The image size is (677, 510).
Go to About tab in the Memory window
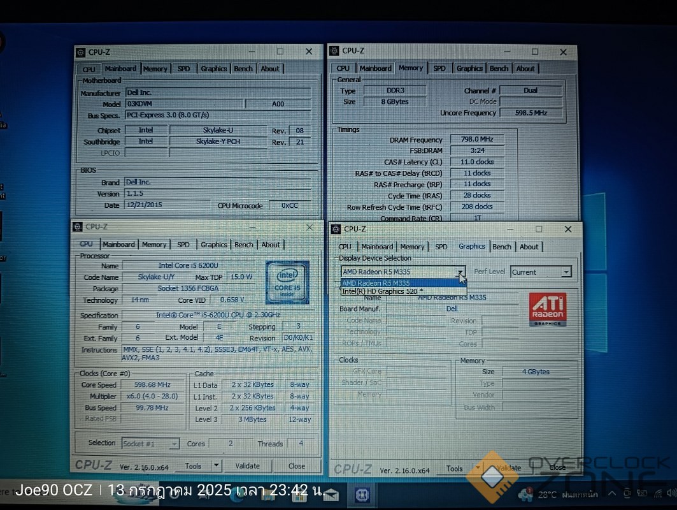tap(525, 68)
